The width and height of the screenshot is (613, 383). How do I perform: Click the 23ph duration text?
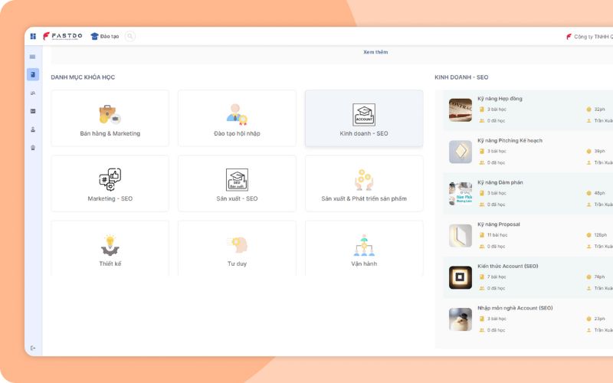pyautogui.click(x=599, y=319)
